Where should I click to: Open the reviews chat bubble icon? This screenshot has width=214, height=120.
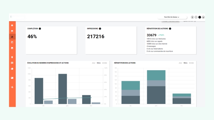pyautogui.click(x=12, y=63)
